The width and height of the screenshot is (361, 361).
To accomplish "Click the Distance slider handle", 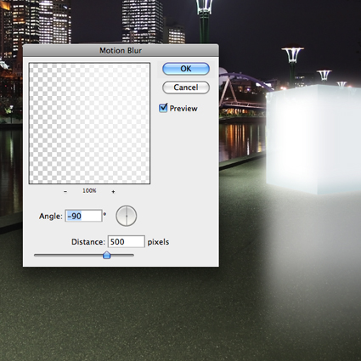I will tap(106, 255).
